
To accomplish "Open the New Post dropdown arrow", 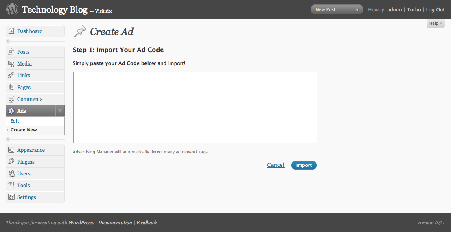I will pos(357,10).
